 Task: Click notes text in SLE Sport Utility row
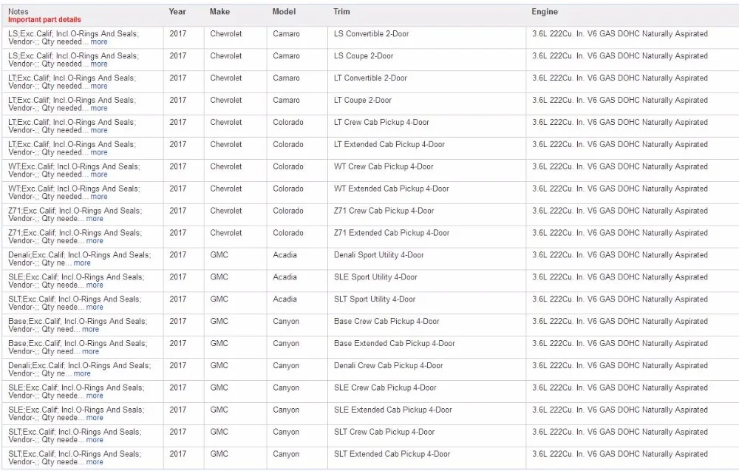pyautogui.click(x=76, y=282)
